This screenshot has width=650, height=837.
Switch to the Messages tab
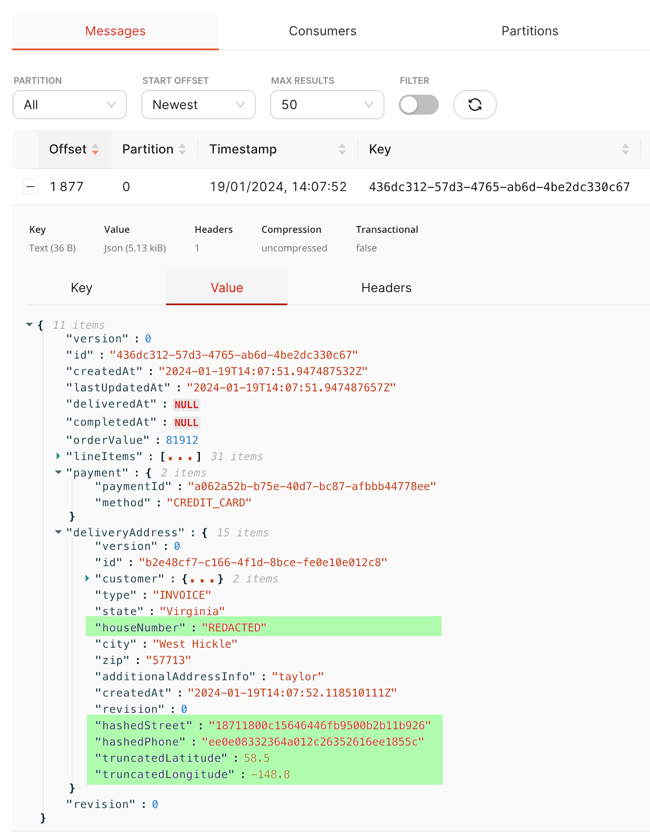pos(115,31)
